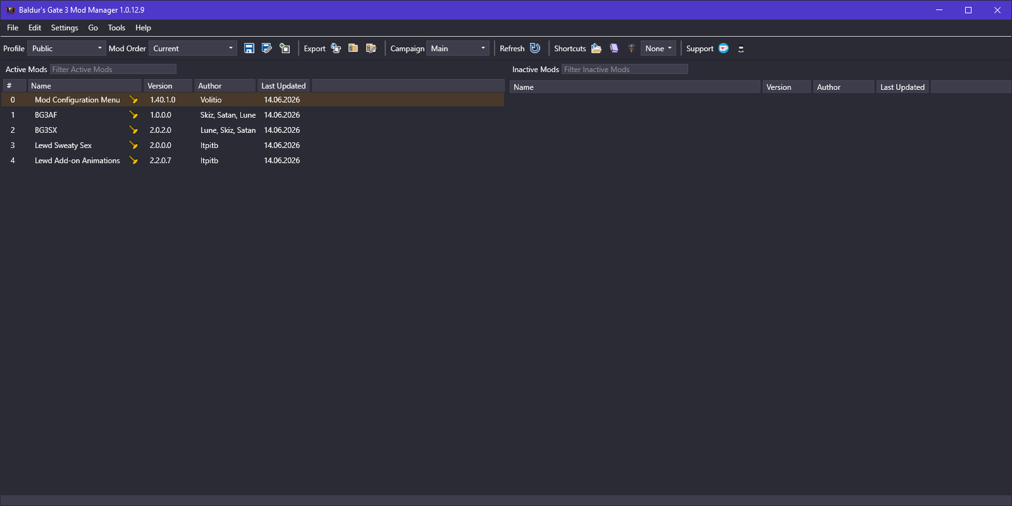Sort active mods by Version column header
Image resolution: width=1012 pixels, height=506 pixels.
pyautogui.click(x=168, y=86)
